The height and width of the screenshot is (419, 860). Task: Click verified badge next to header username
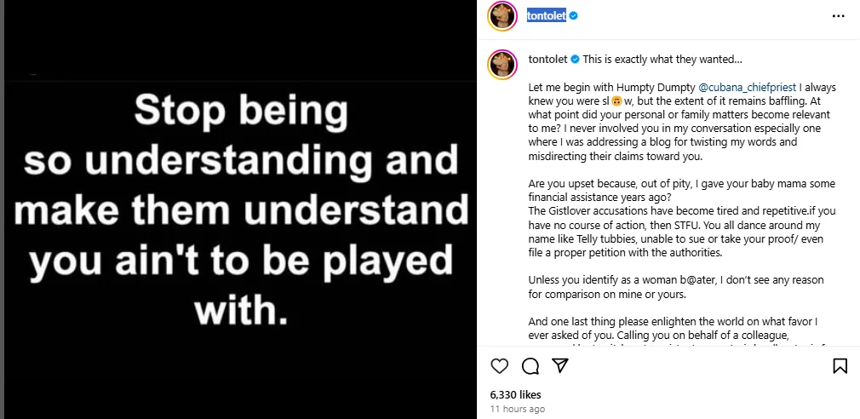coord(573,16)
